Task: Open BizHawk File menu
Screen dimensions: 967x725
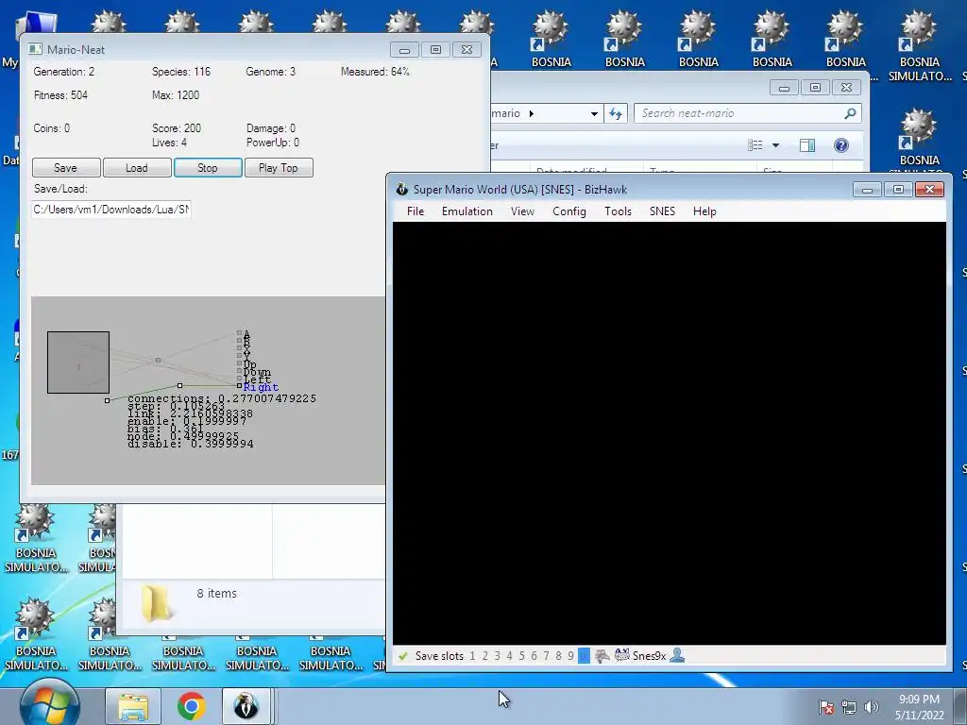Action: (416, 211)
